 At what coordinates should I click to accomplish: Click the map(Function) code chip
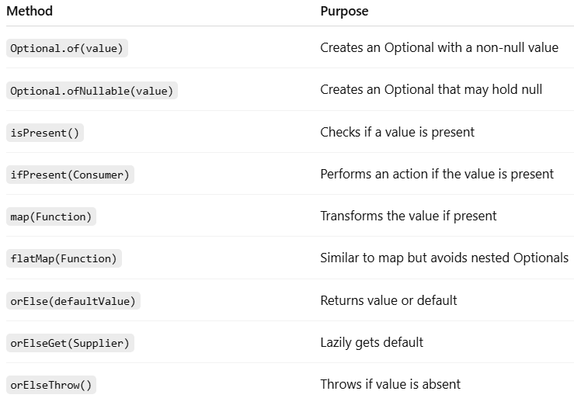click(x=51, y=216)
